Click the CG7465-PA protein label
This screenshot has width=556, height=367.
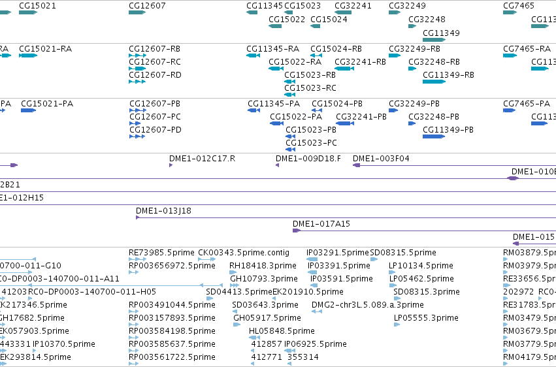527,104
